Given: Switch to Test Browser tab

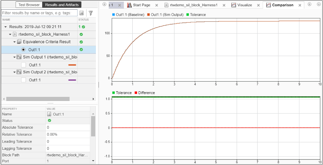Looking at the screenshot, I should coord(29,5).
